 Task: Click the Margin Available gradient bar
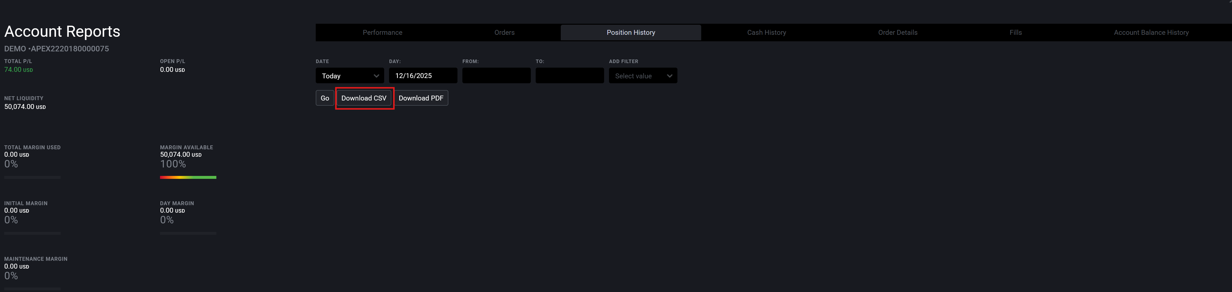188,178
